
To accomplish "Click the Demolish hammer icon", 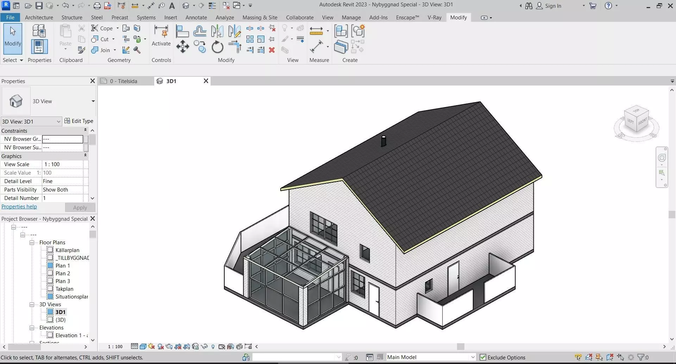I will point(137,50).
